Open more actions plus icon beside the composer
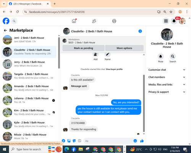This screenshot has width=191, height=153. [63, 141]
